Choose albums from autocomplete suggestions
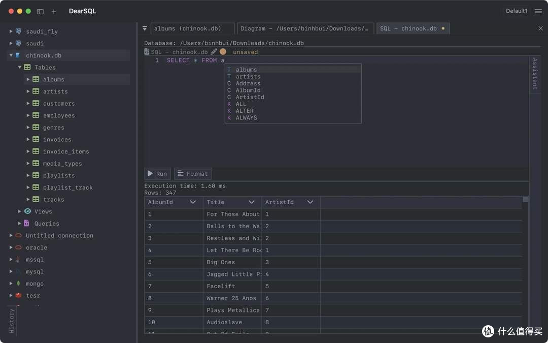Screen dimensions: 548x343 point(293,70)
